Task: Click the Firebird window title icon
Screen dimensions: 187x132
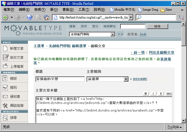Action: 4,4
